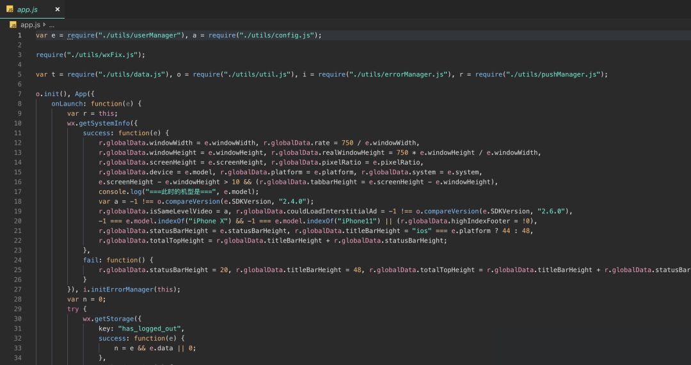The height and width of the screenshot is (365, 691).
Task: Click the "./utils/pushManager.js" module path
Action: 553,74
